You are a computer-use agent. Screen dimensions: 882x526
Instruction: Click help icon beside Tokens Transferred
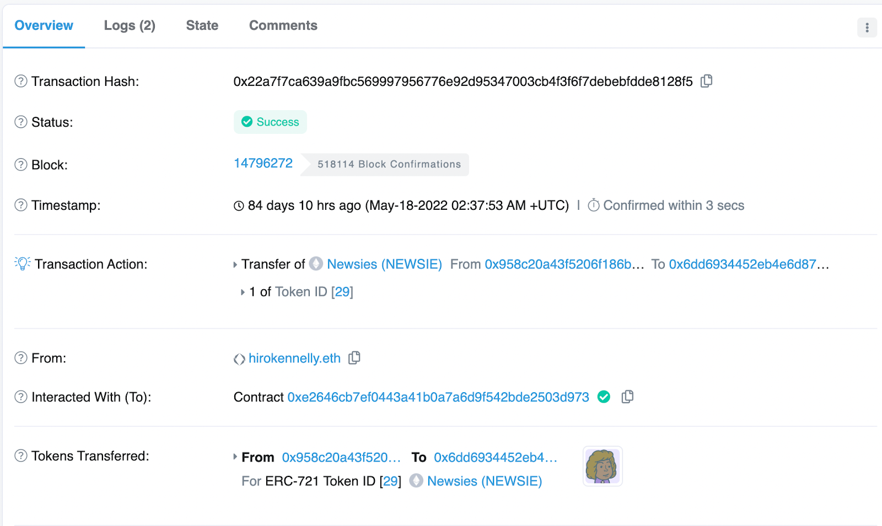click(x=20, y=455)
